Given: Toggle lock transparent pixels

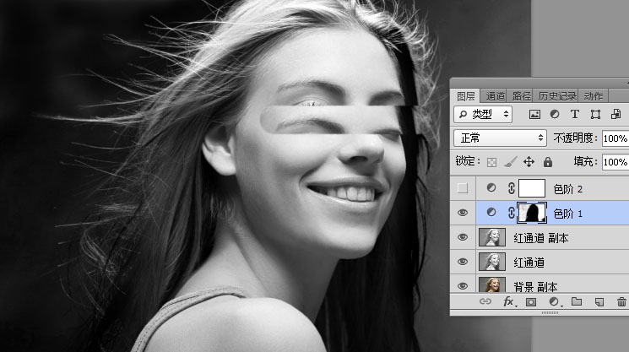Looking at the screenshot, I should 491,161.
